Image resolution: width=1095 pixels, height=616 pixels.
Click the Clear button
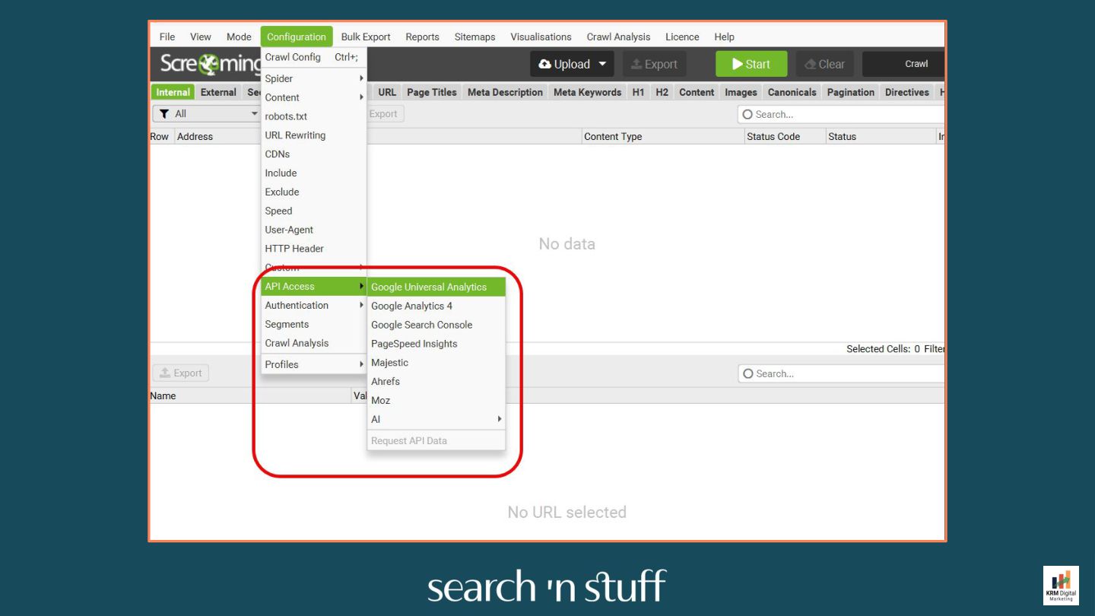[x=825, y=65]
